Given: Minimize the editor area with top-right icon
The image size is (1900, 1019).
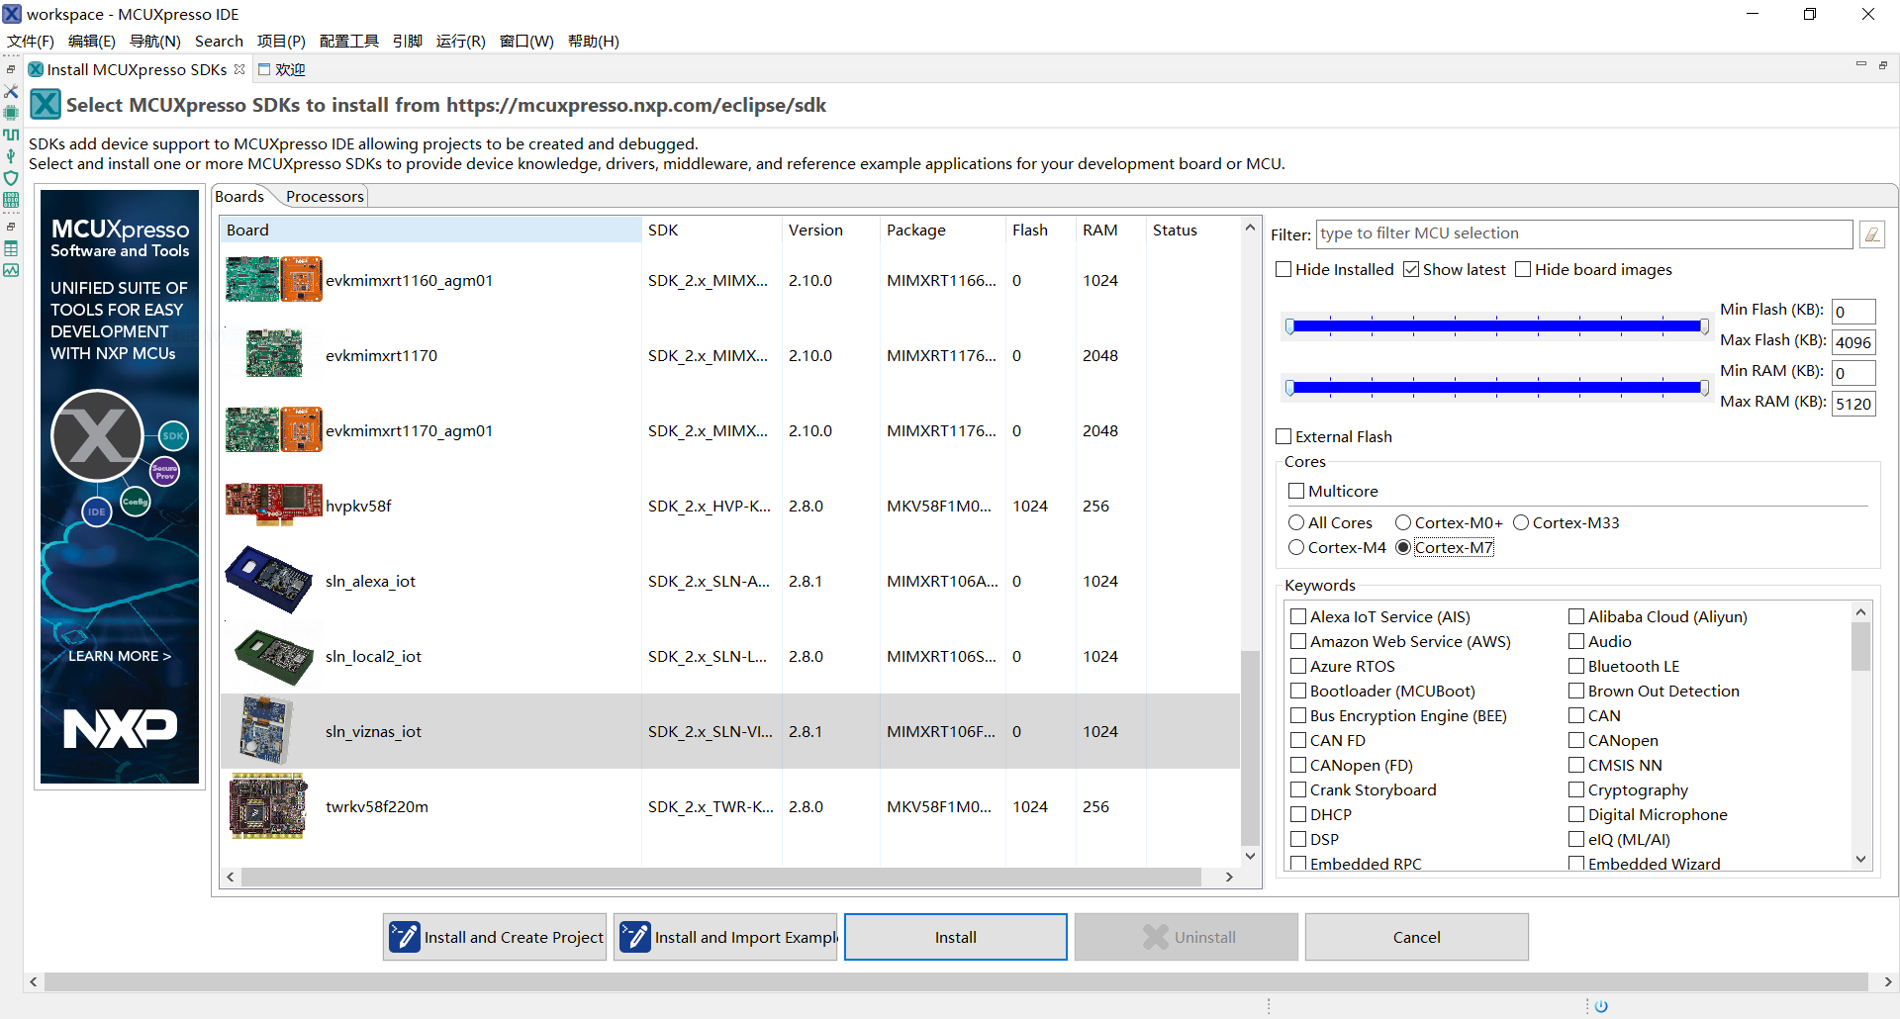Looking at the screenshot, I should 1860,65.
